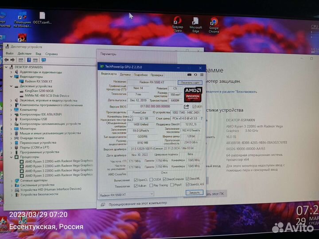The width and height of the screenshot is (319, 239).
Task: Select the OCCT.config file on desktop
Action: click(42, 18)
